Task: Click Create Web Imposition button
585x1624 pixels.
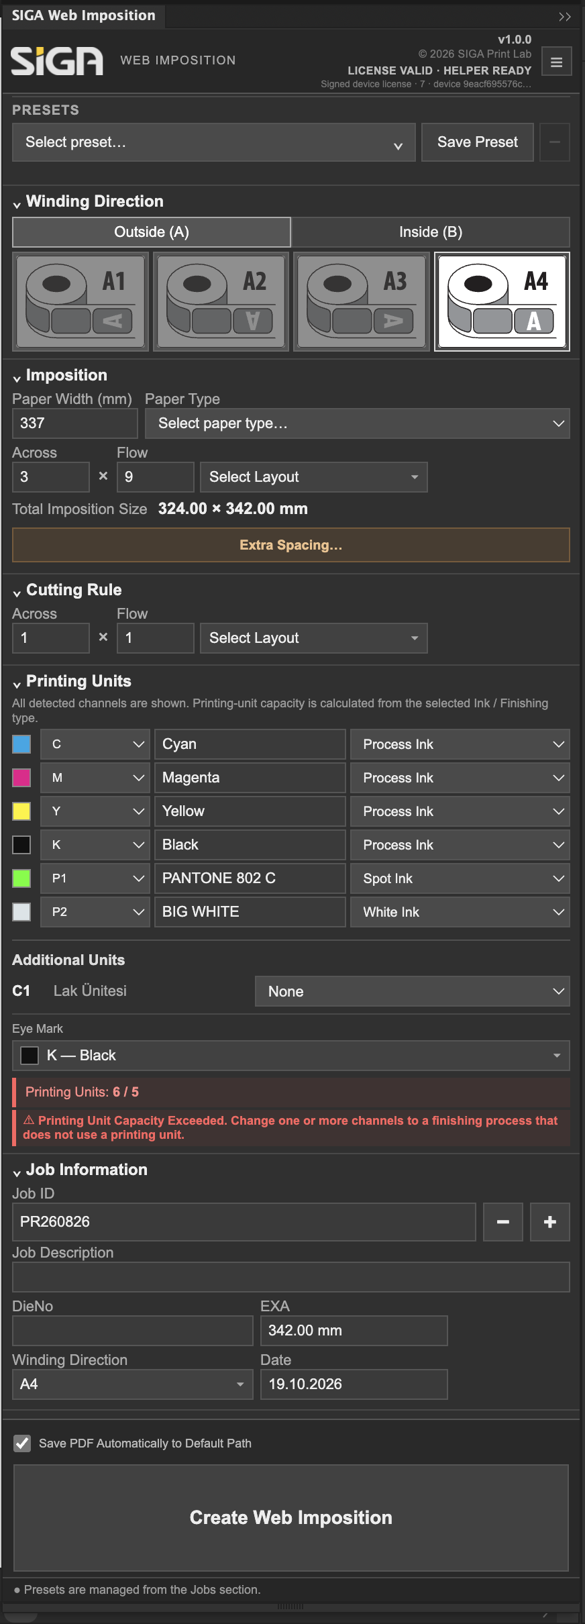Action: pyautogui.click(x=291, y=1518)
